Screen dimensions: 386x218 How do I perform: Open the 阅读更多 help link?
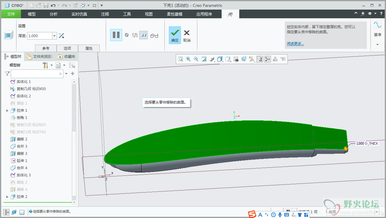pyautogui.click(x=295, y=44)
